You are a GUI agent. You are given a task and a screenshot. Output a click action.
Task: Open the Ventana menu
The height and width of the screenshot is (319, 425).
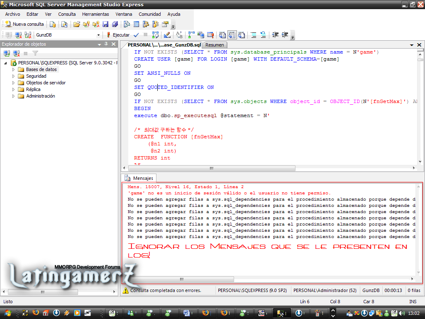point(124,14)
